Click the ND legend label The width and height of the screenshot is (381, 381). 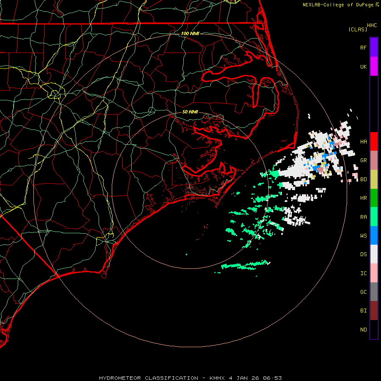tap(363, 330)
